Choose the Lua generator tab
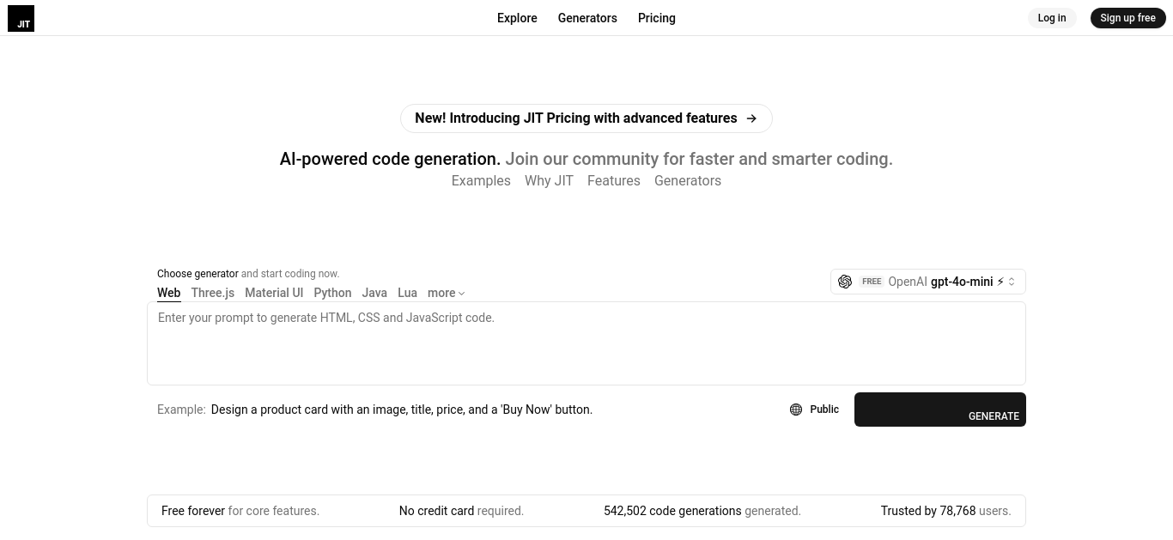1173x540 pixels. pyautogui.click(x=407, y=293)
